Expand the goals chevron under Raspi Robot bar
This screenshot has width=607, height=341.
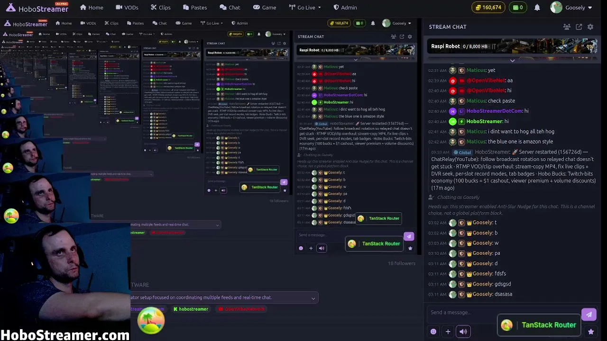click(512, 61)
